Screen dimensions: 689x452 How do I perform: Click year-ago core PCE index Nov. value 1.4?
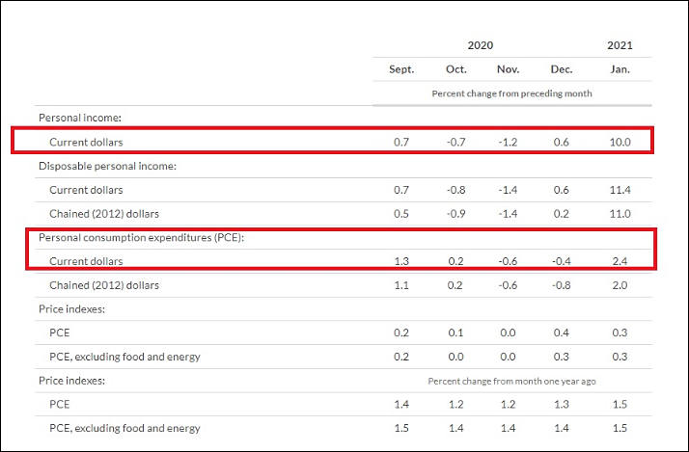[x=508, y=428]
